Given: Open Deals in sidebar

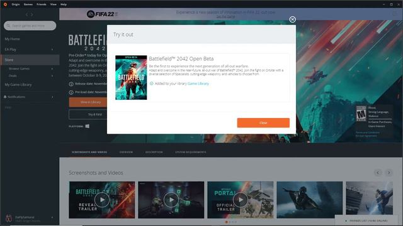Looking at the screenshot, I should coord(13,76).
